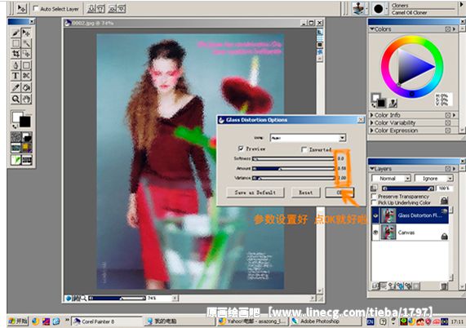Select the Magnifier tool
The image size is (466, 328).
(x=16, y=99)
